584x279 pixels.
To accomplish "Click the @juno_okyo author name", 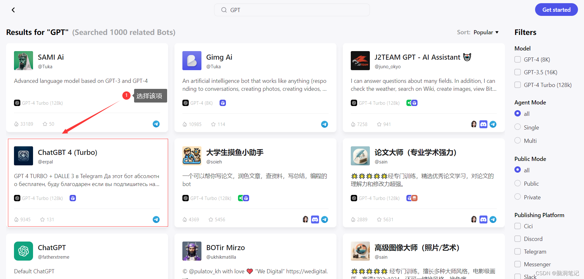I will click(388, 67).
